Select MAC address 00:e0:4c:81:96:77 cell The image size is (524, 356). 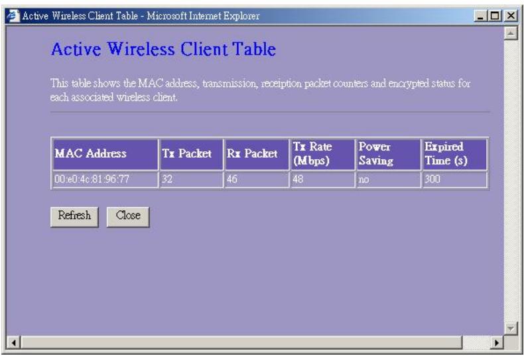pos(105,180)
